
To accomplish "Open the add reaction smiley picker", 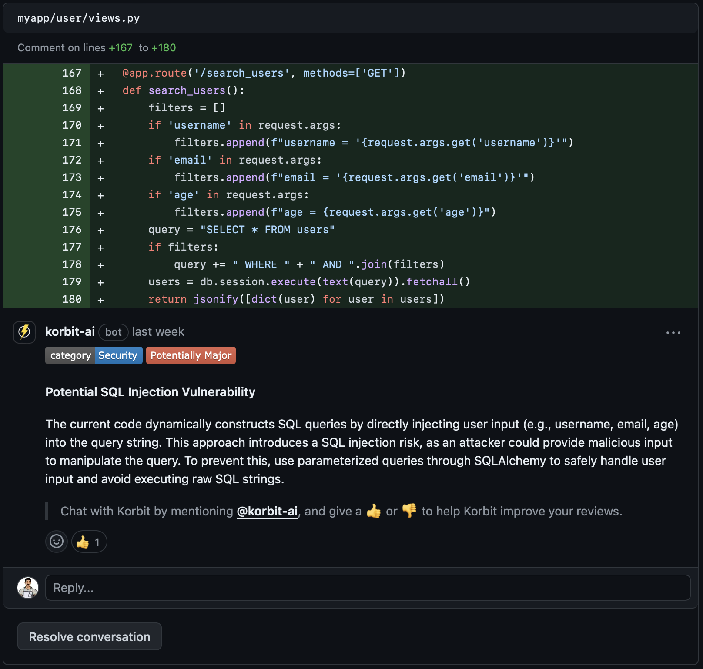I will [57, 542].
